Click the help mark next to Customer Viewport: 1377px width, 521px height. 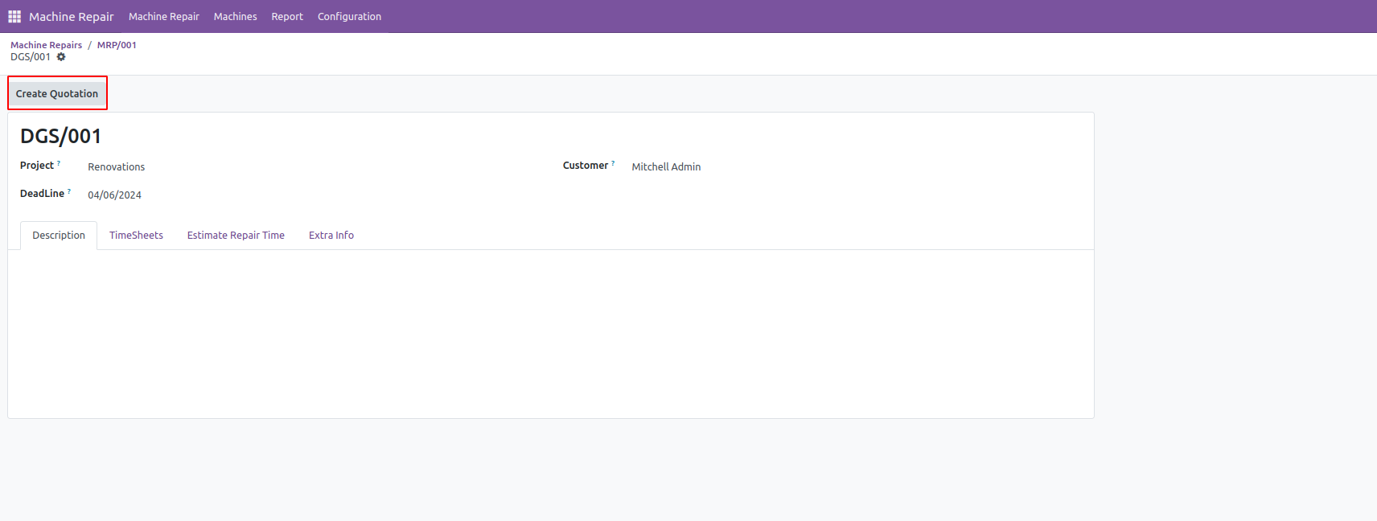tap(613, 163)
